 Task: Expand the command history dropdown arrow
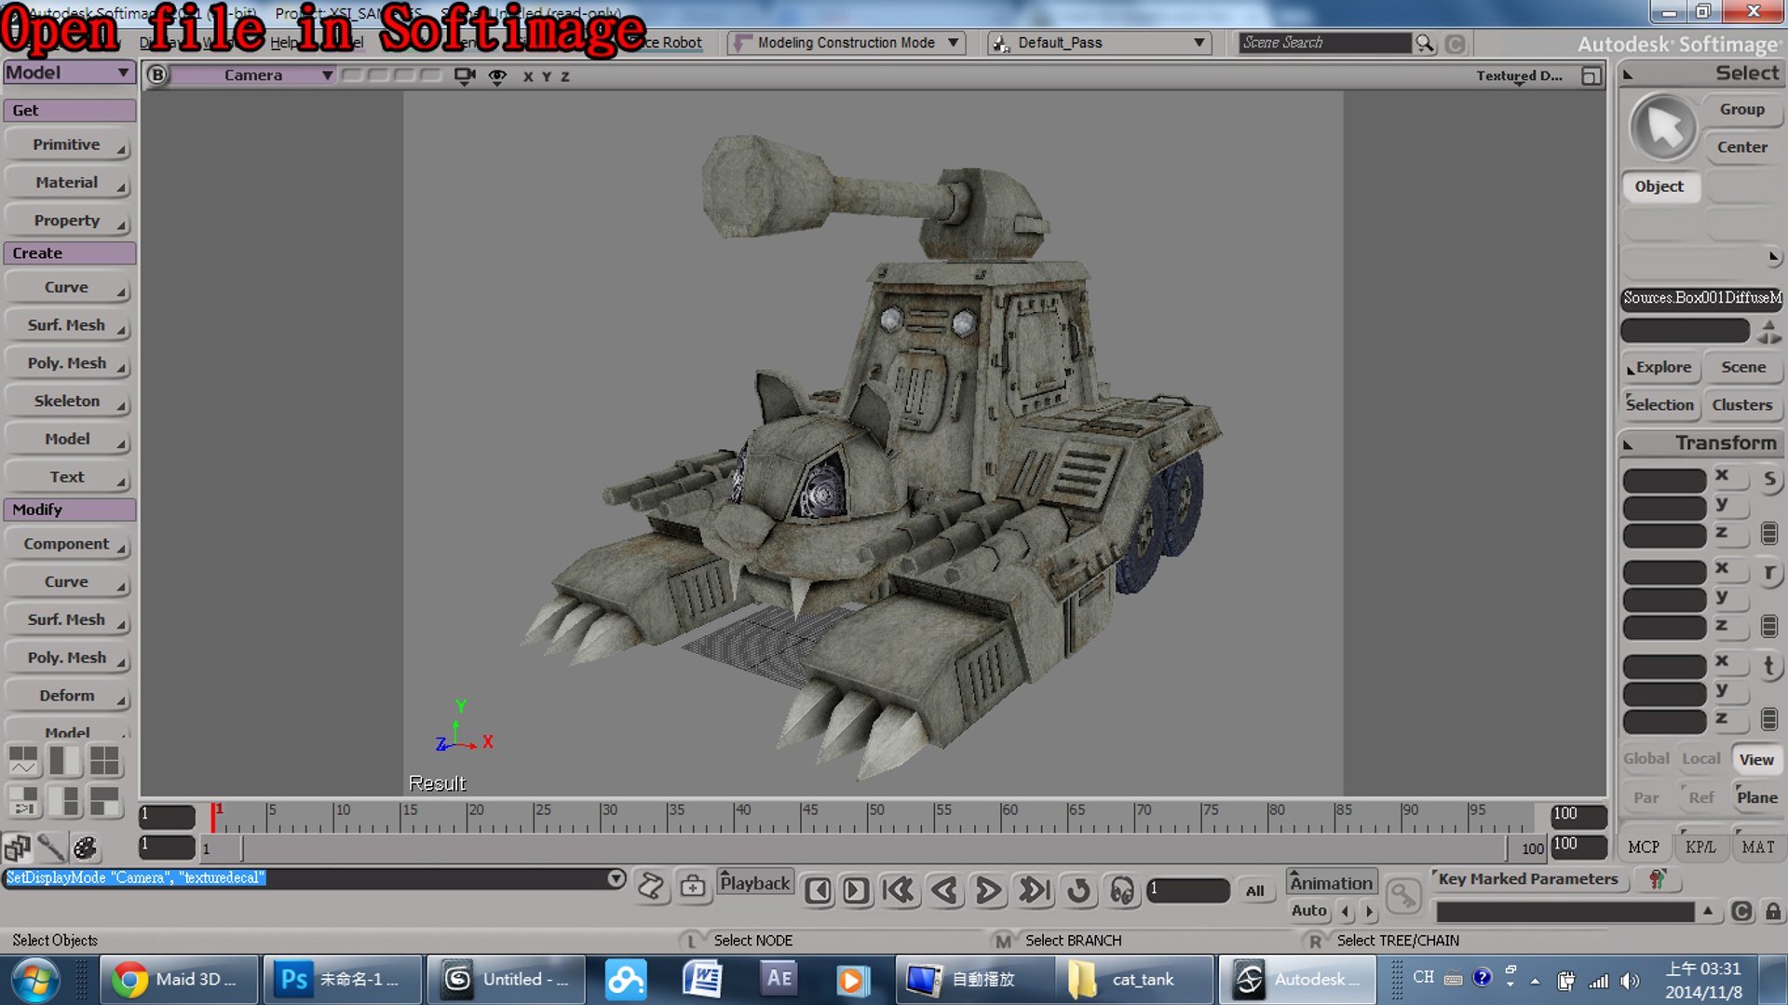(x=616, y=878)
